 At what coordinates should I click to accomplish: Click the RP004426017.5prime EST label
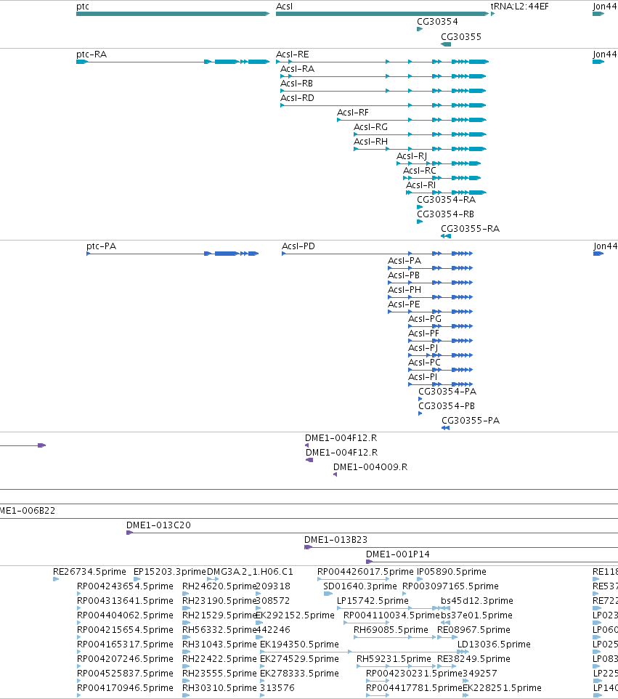point(365,572)
